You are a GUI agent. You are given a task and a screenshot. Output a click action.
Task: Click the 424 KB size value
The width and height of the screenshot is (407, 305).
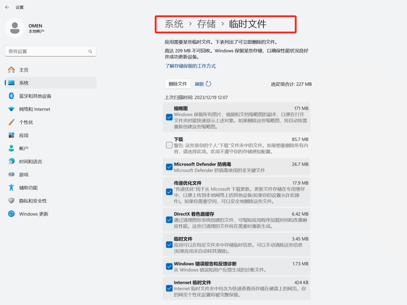pyautogui.click(x=301, y=282)
